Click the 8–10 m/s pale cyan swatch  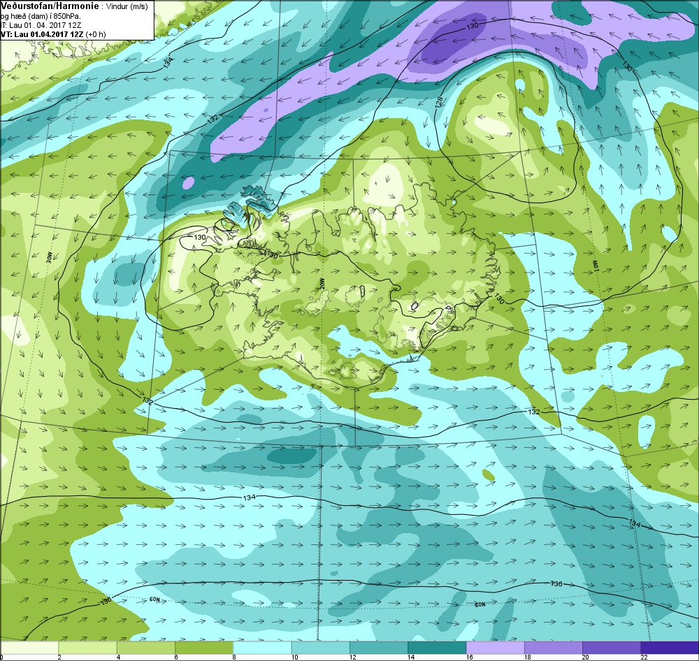(x=262, y=647)
